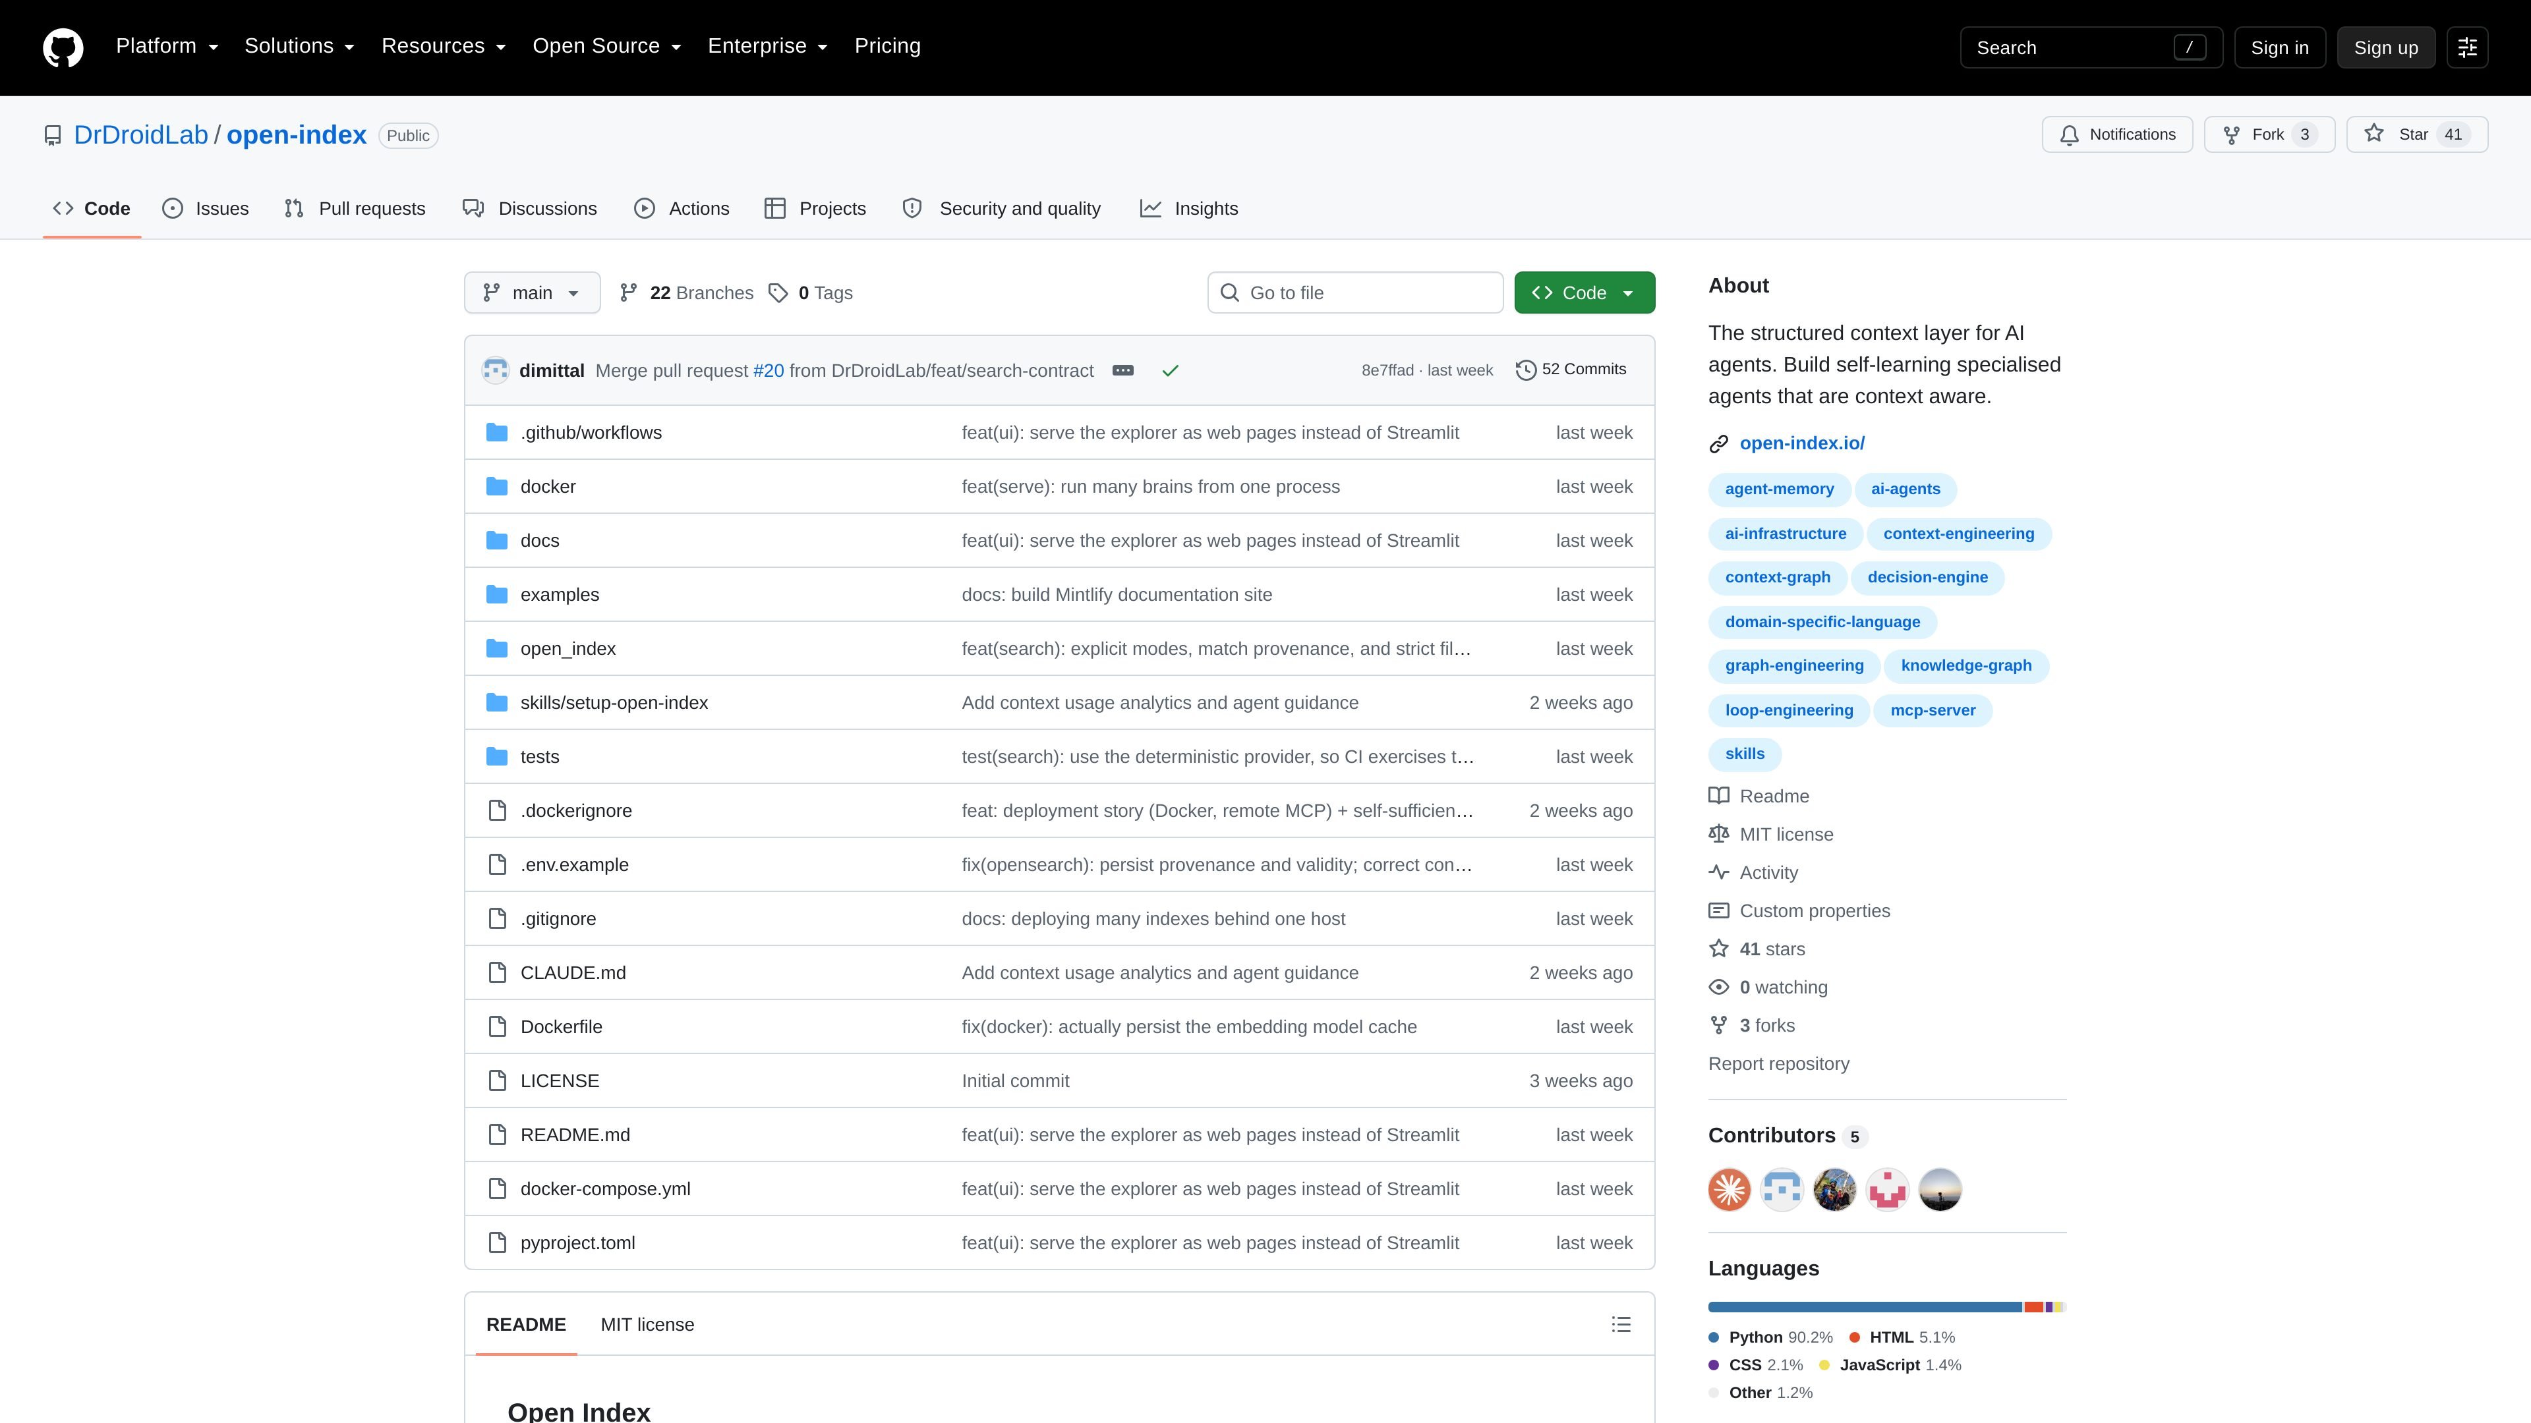Click the commit history clock icon
The height and width of the screenshot is (1423, 2531).
[x=1526, y=370]
